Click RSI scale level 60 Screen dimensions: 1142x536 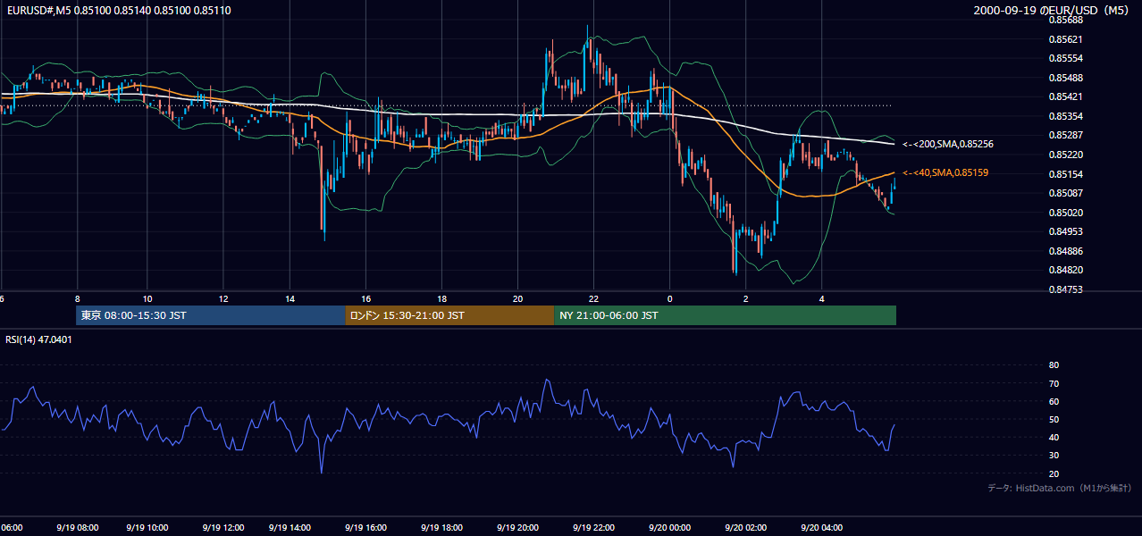[1054, 401]
